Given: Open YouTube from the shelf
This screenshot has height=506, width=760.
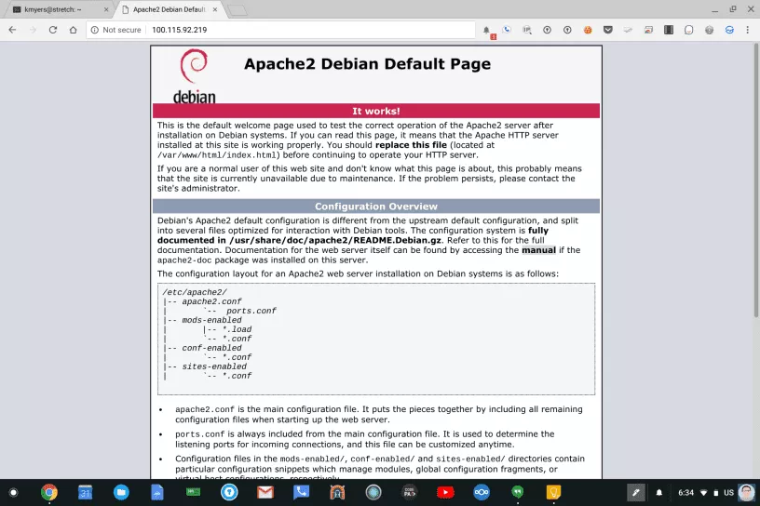Looking at the screenshot, I should [x=446, y=492].
